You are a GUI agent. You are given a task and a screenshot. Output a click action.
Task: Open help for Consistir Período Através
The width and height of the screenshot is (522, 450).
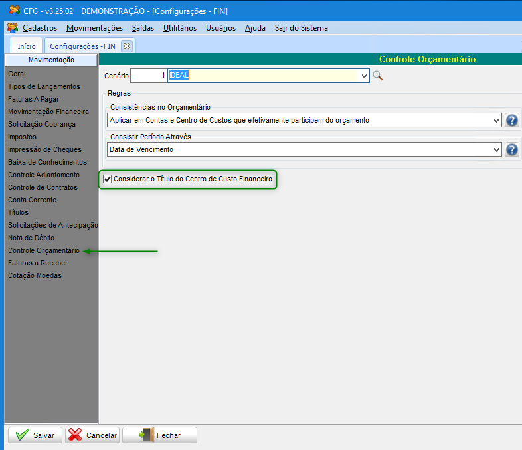(x=511, y=149)
